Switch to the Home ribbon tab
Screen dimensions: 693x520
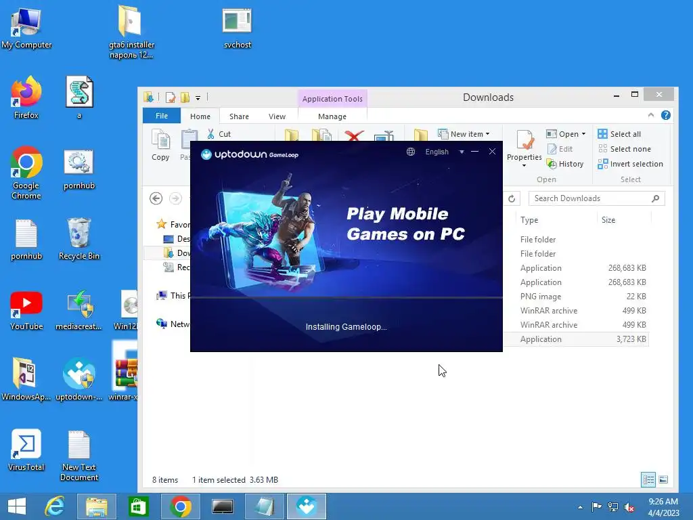click(x=200, y=116)
